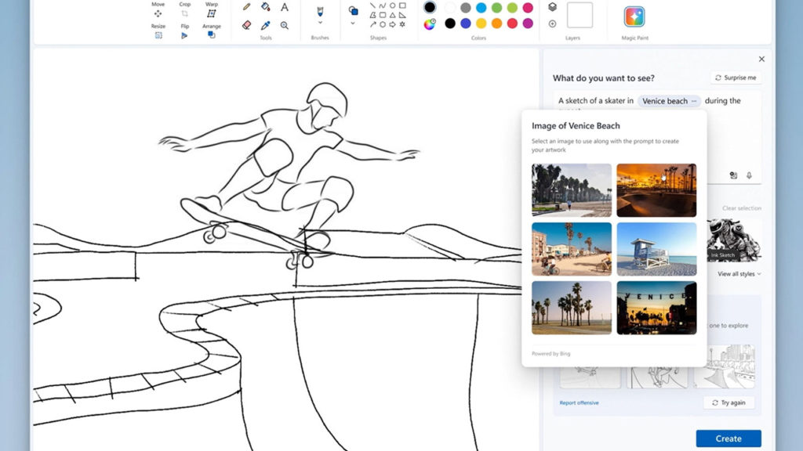
Task: Choose the rounded rectangle shape
Action: [383, 15]
